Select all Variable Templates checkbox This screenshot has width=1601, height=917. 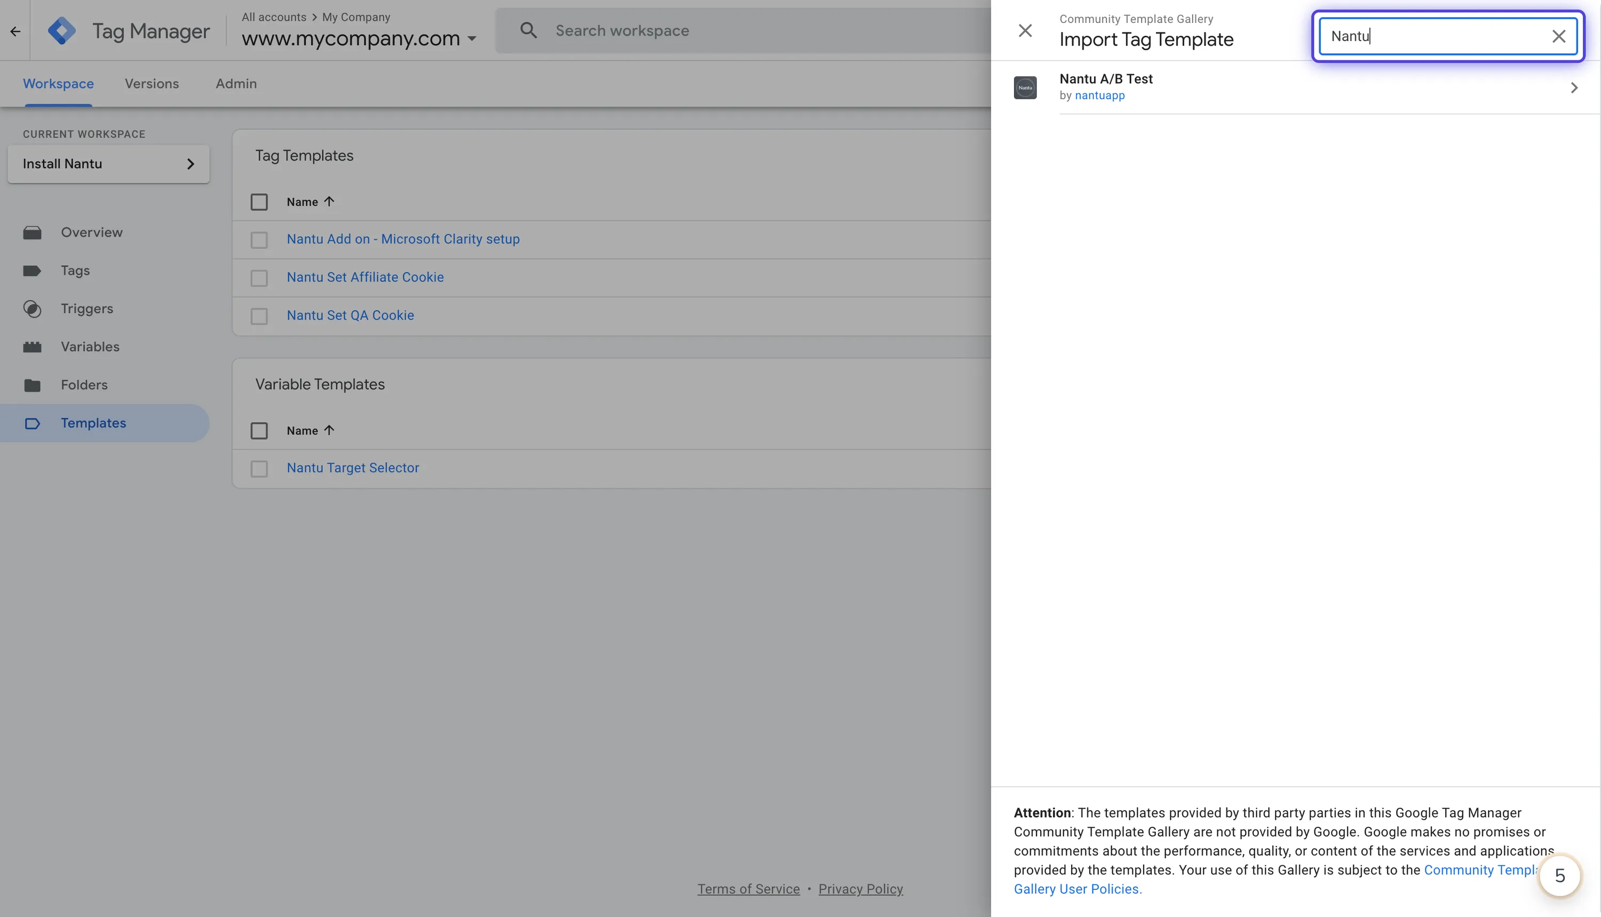pyautogui.click(x=259, y=431)
